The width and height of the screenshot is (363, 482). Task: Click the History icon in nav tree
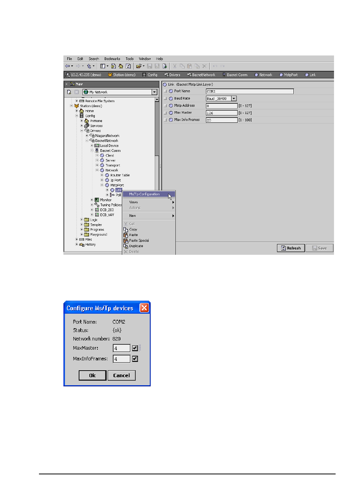click(x=81, y=244)
